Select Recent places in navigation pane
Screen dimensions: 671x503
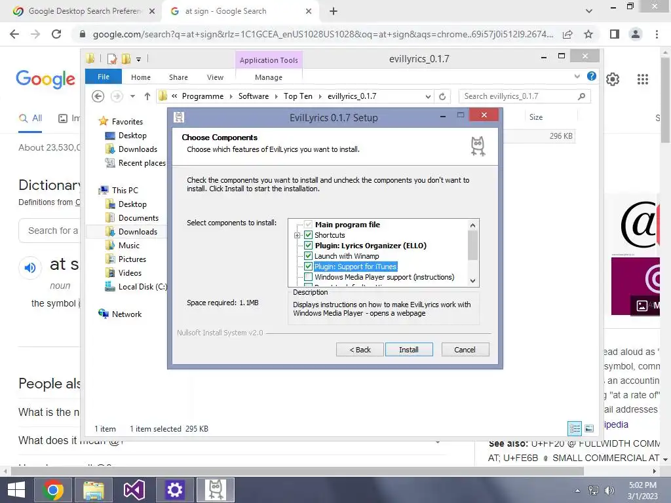142,163
